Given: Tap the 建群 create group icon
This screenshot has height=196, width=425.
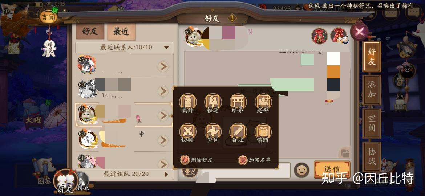Looking at the screenshot, I should (263, 103).
